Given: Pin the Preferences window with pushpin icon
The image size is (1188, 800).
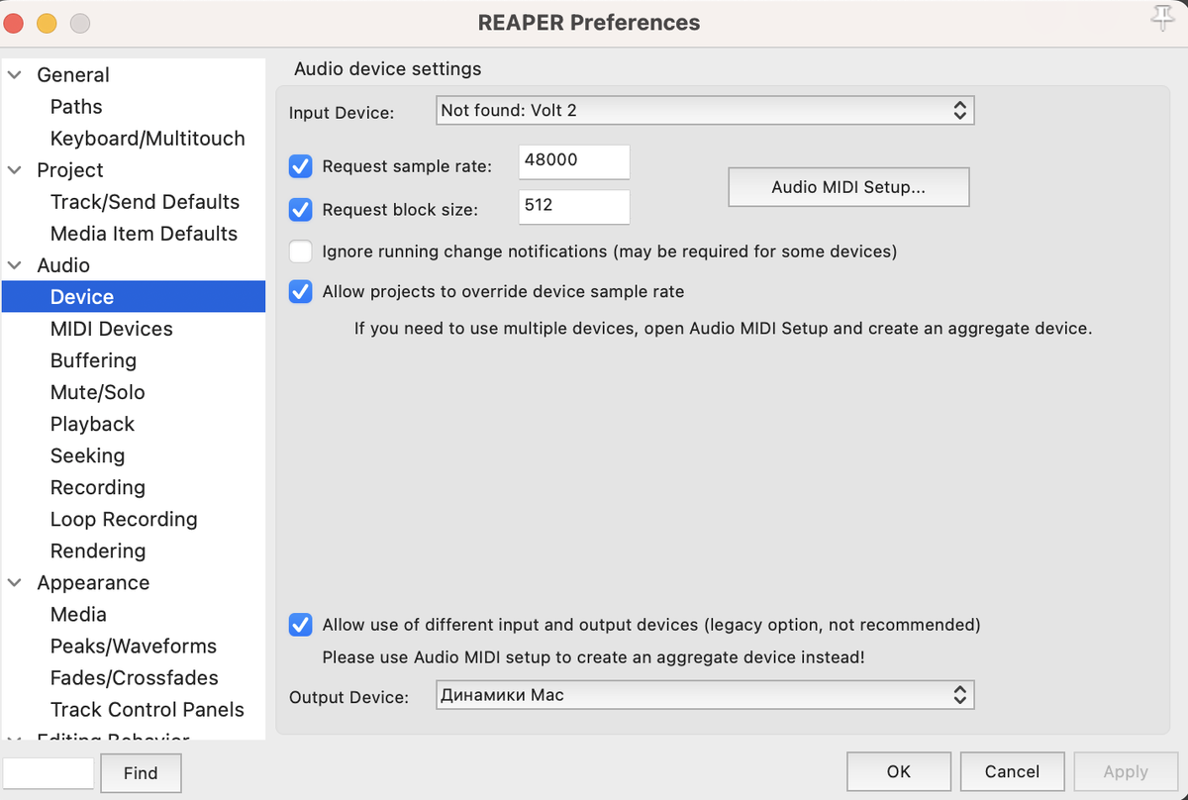Looking at the screenshot, I should coord(1162,20).
